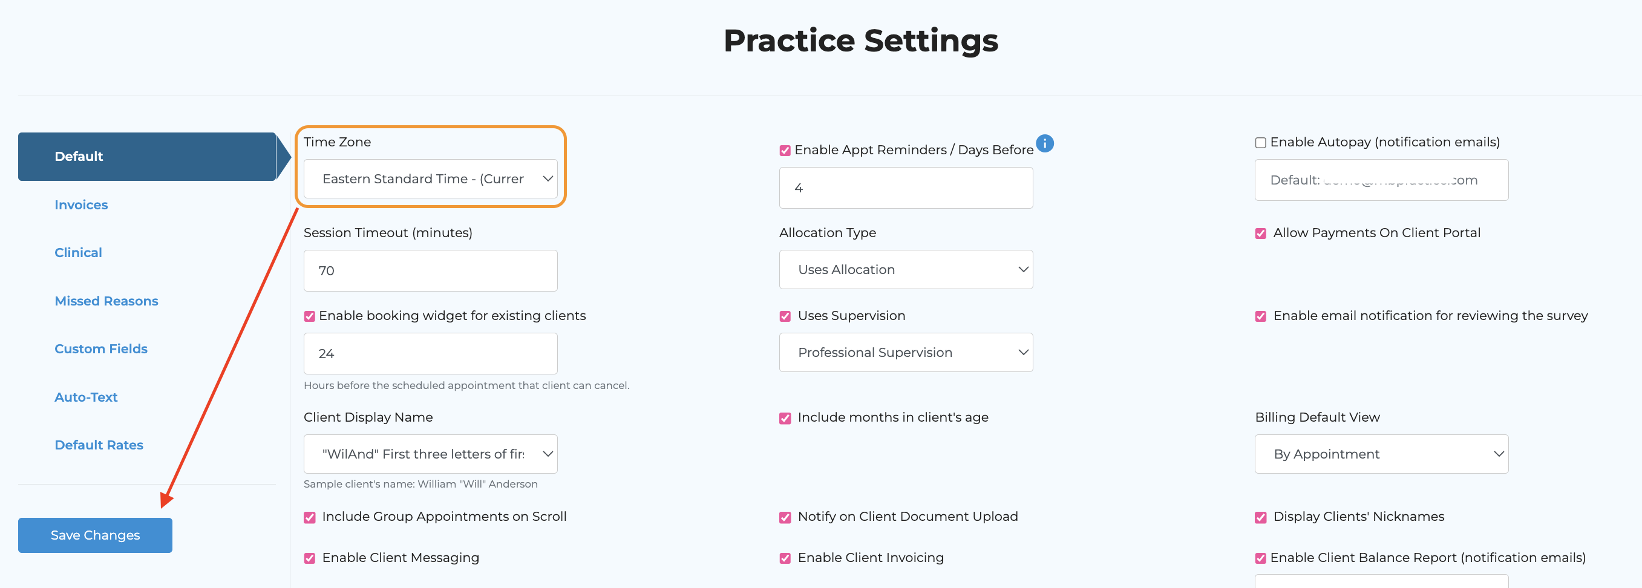Screen dimensions: 1642x588
Task: Click the Appt Reminders info icon
Action: (1044, 143)
